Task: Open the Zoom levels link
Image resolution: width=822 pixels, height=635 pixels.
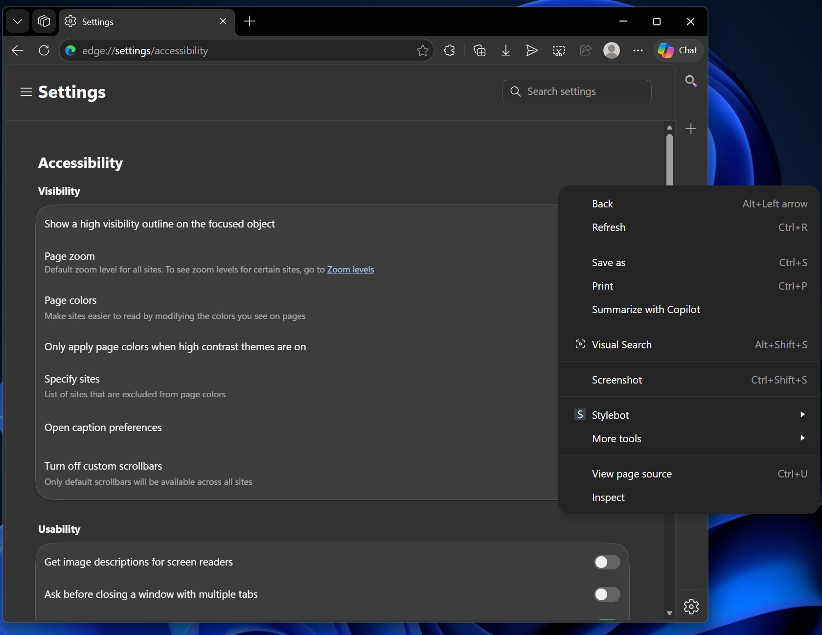Action: coord(351,270)
